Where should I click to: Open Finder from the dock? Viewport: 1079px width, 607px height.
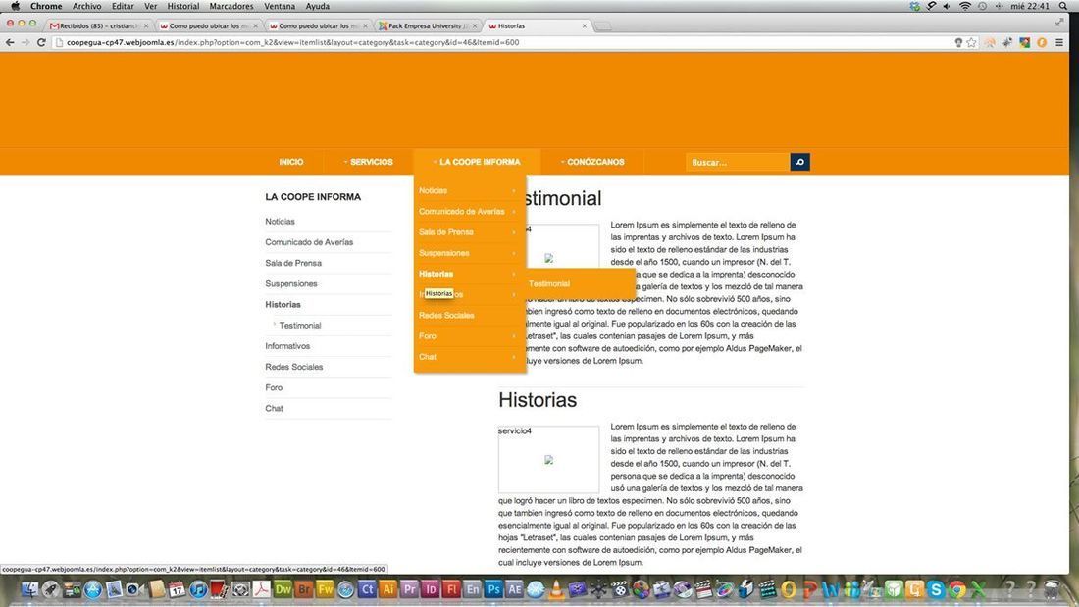click(x=29, y=589)
